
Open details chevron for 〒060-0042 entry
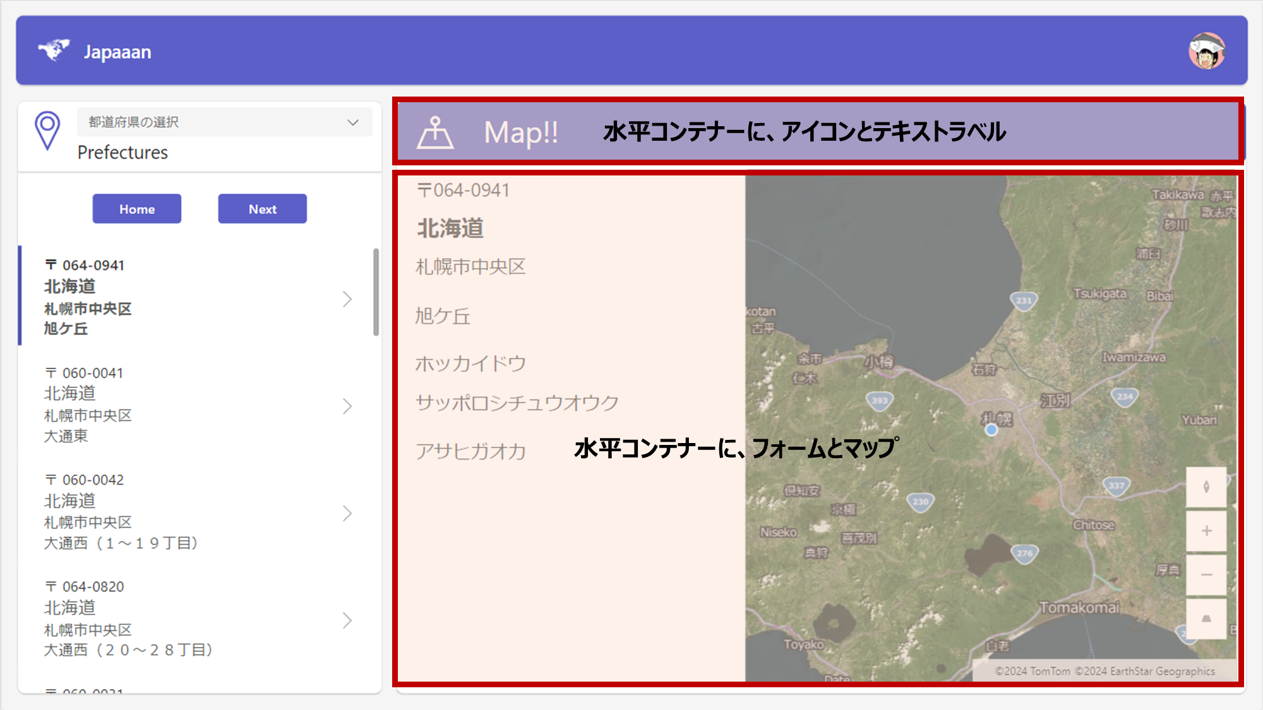(x=347, y=513)
